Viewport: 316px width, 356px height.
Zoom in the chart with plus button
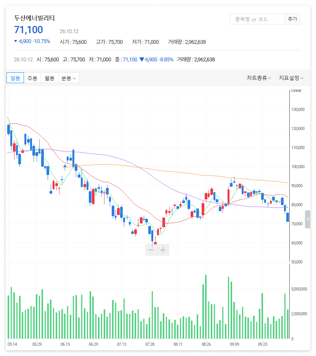point(163,250)
